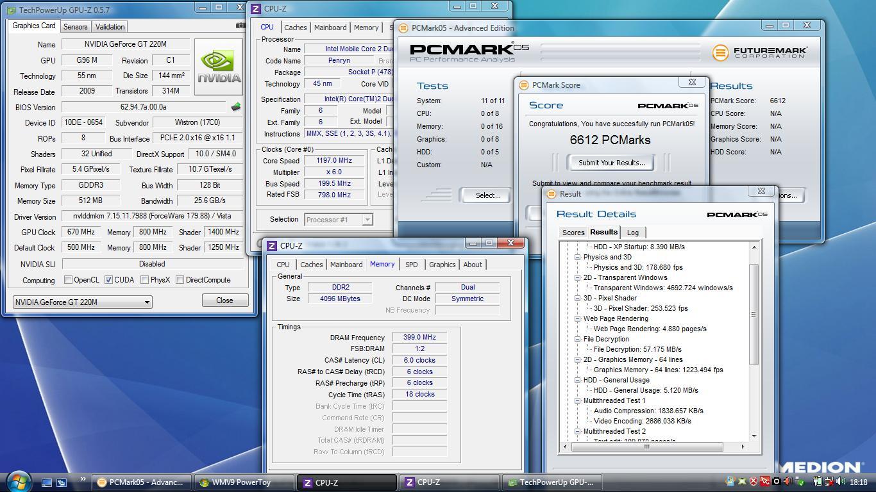Toggle the PhysX checkbox in GPU-Z
The height and width of the screenshot is (492, 876).
pos(145,280)
